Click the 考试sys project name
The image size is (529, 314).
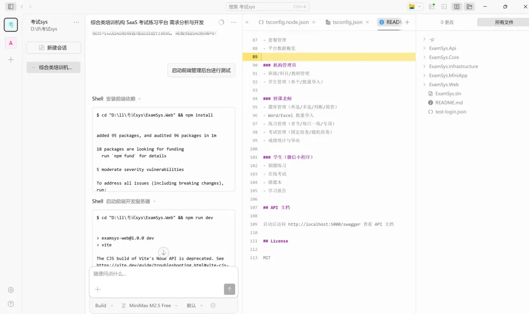click(39, 22)
